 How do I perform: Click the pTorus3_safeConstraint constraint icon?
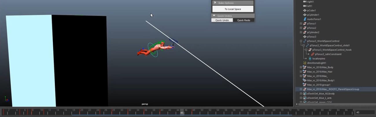point(312,54)
